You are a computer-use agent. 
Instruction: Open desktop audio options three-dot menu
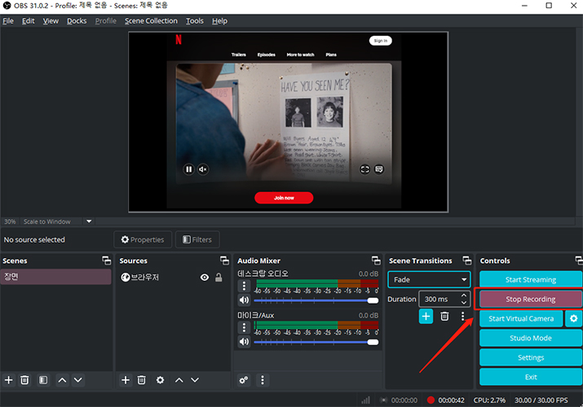(244, 286)
